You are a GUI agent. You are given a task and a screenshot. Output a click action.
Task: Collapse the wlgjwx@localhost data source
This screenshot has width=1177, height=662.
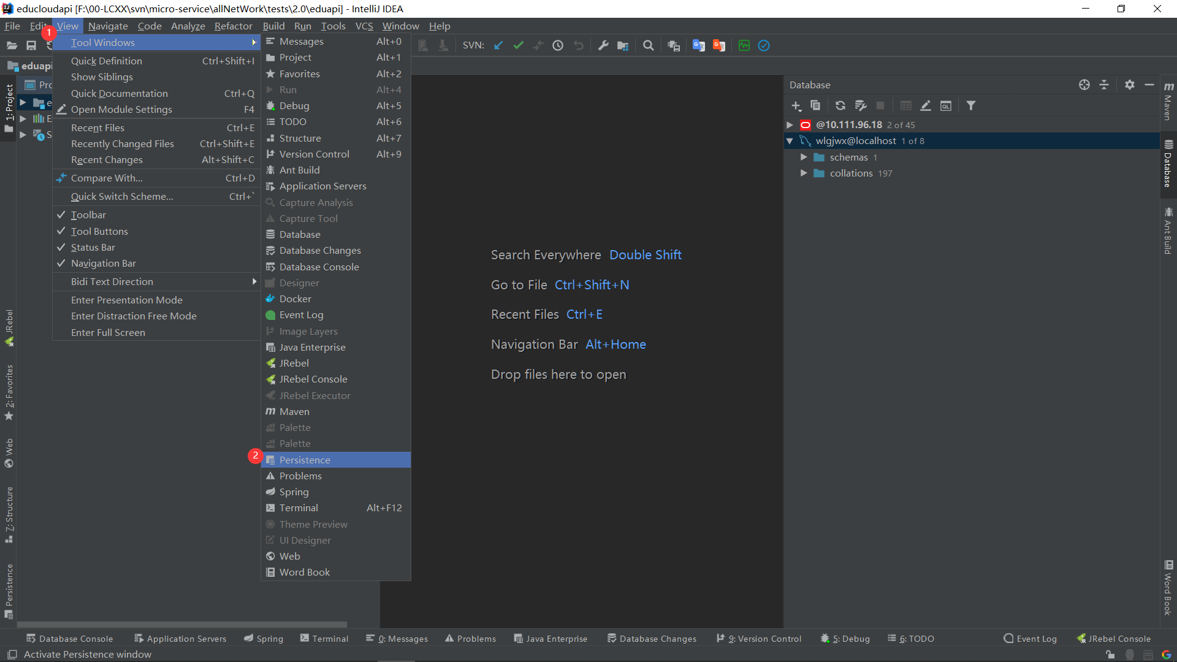(790, 141)
